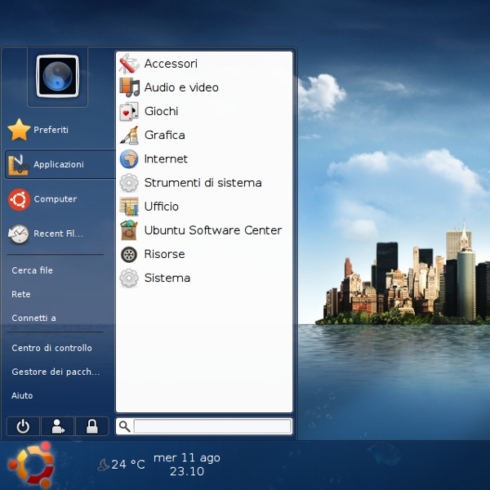
Task: Launch Ubuntu Software Center entry
Action: [x=204, y=230]
